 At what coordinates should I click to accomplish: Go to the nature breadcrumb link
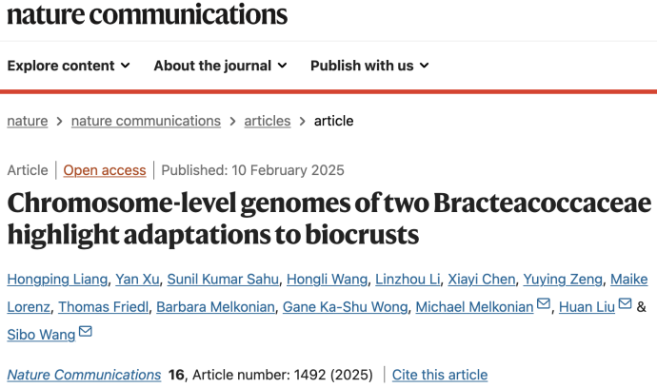[27, 121]
